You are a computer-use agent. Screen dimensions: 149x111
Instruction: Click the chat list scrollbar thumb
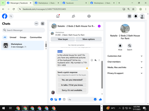46,45
